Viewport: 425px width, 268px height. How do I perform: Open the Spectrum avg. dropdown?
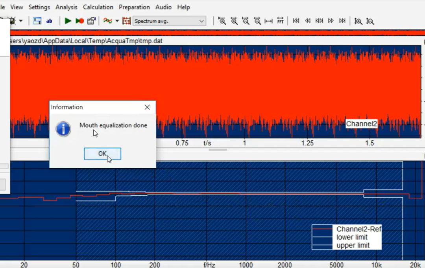(169, 21)
